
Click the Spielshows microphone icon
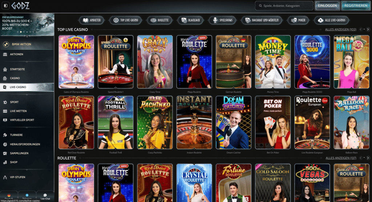[x=215, y=20]
